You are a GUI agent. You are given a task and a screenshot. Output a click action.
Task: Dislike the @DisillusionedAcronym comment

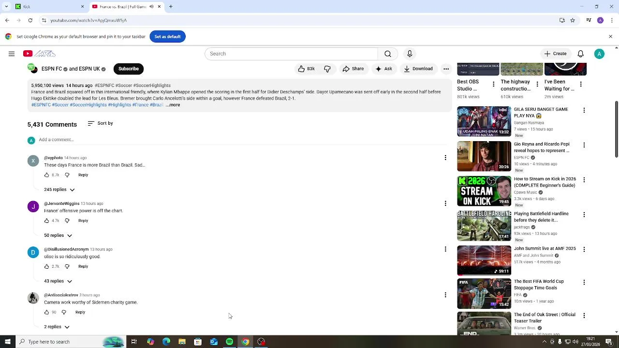pyautogui.click(x=67, y=267)
